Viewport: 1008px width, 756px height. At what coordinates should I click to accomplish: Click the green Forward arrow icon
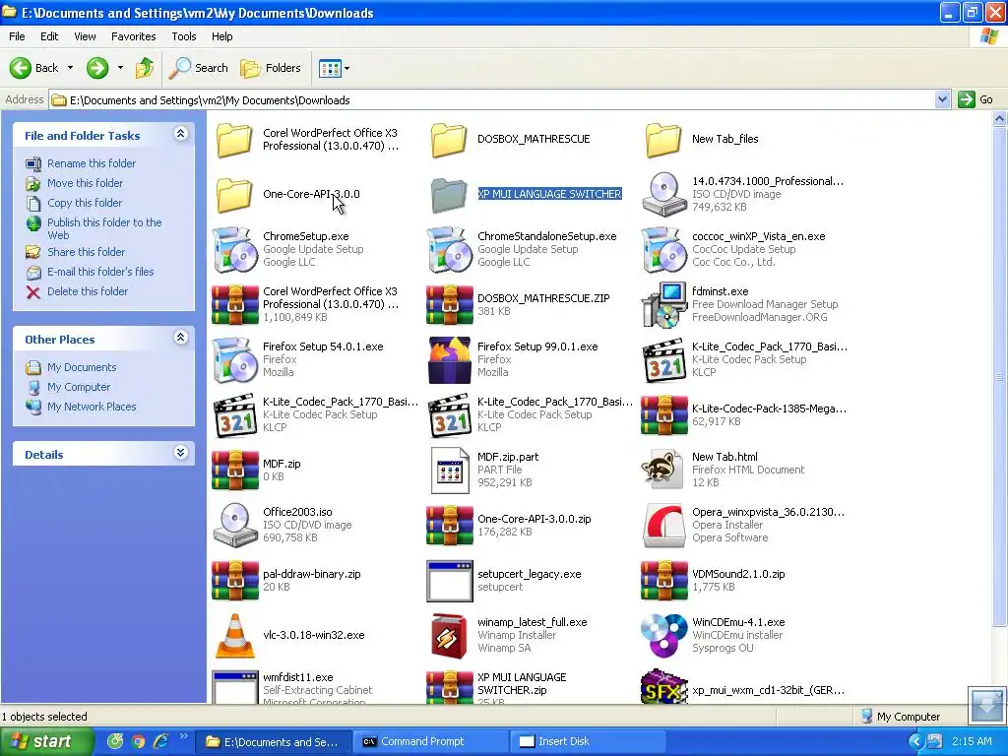[97, 68]
